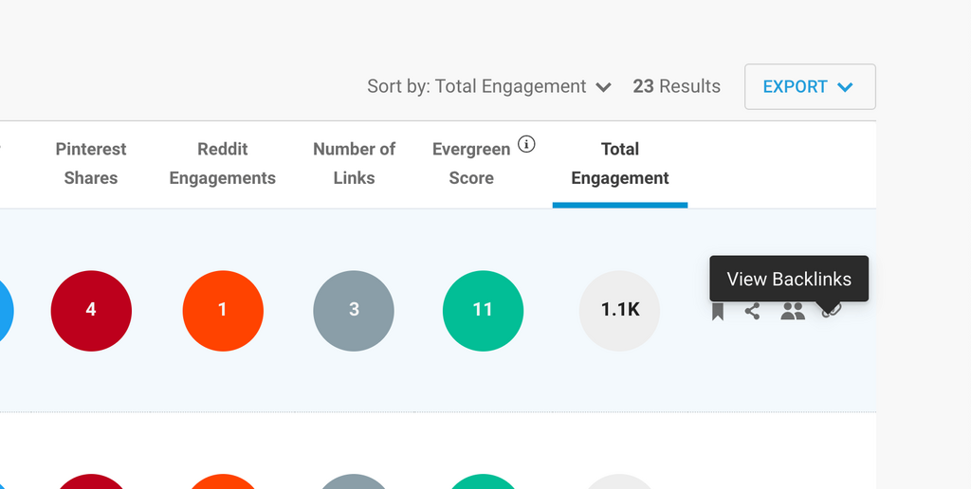Select the Evergreen Score column header
This screenshot has width=971, height=489.
(471, 163)
